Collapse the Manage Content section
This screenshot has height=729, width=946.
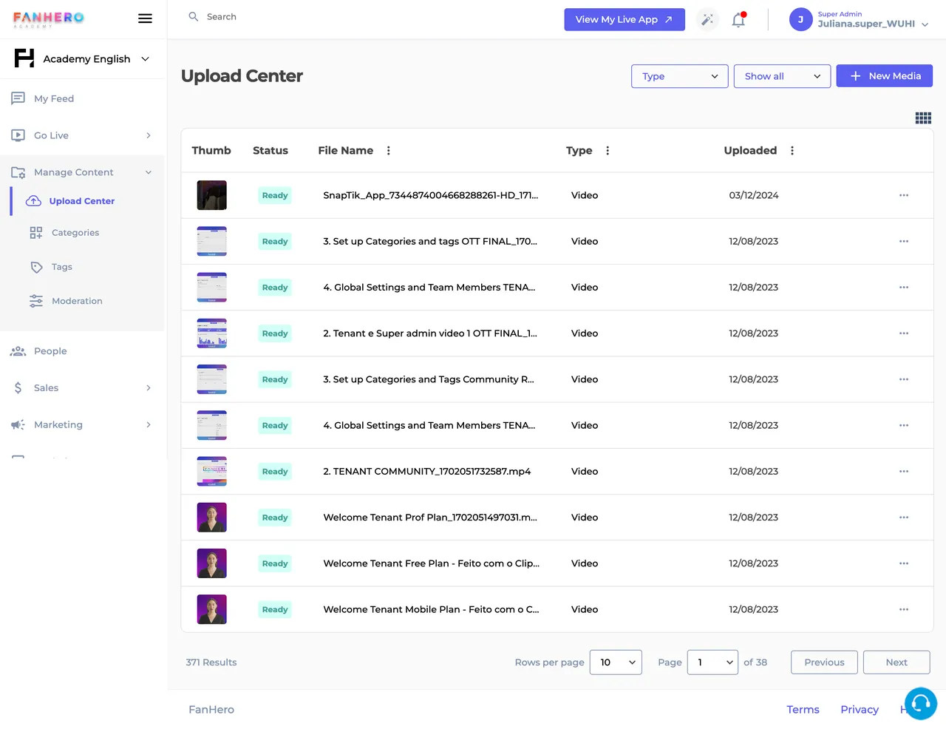click(149, 172)
